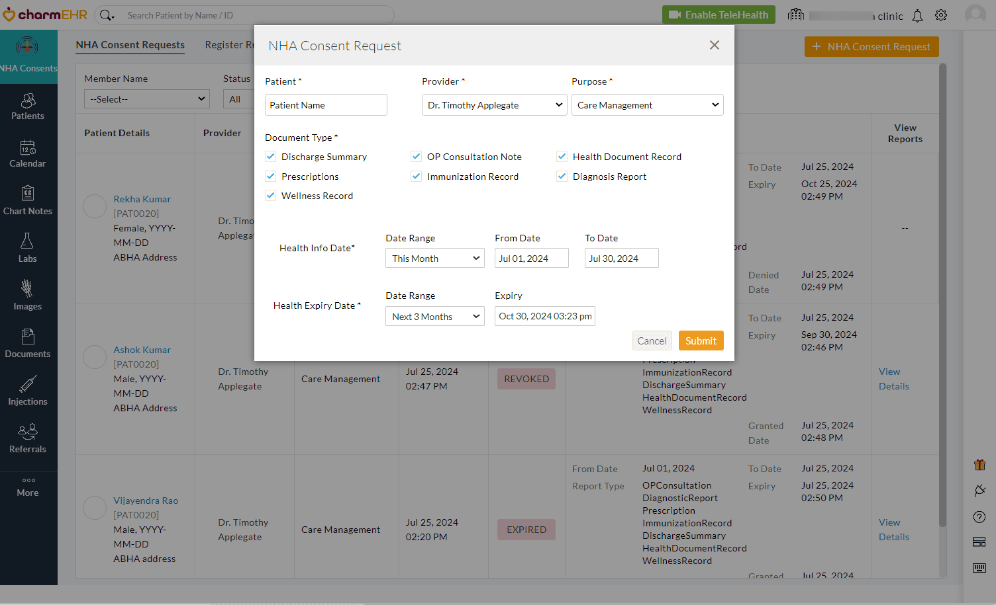The image size is (996, 605).
Task: Click the Patient Name input field
Action: pos(325,104)
